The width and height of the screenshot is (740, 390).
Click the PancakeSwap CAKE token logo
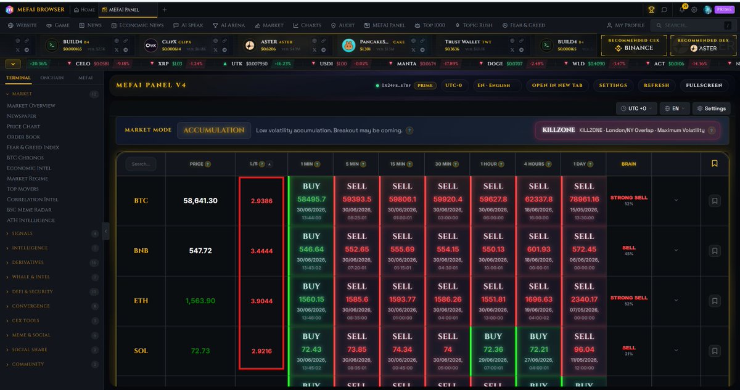pos(350,46)
